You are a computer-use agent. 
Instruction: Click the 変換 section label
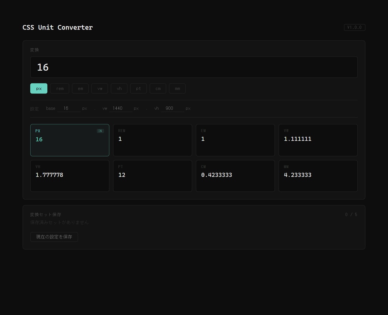pos(34,50)
